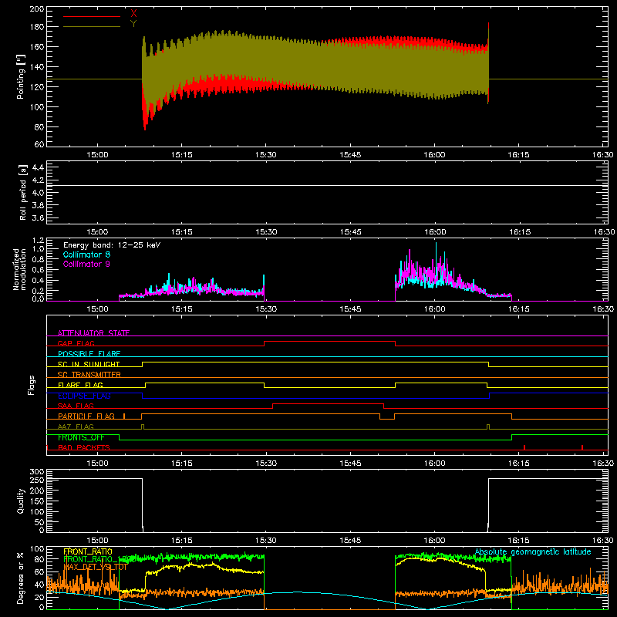Click the SC_TRANSMITTER label
617x617 pixels.
coord(89,375)
